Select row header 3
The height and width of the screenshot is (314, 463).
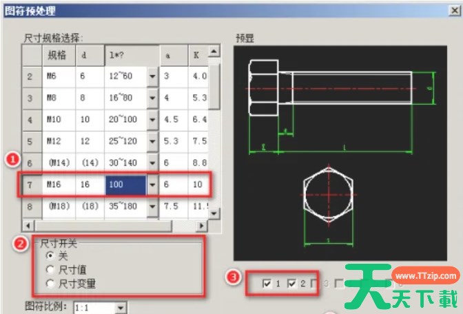pos(32,98)
